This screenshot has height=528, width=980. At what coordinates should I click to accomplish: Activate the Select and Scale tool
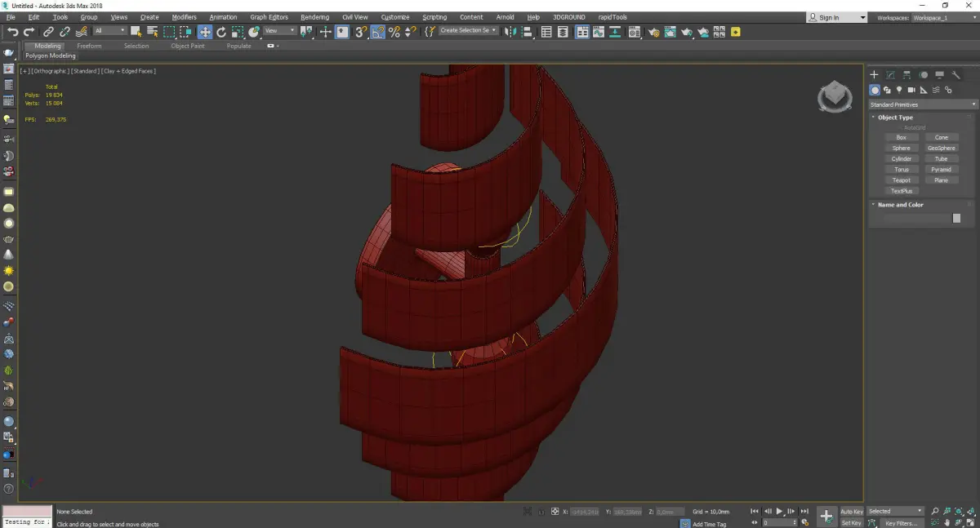pyautogui.click(x=238, y=32)
